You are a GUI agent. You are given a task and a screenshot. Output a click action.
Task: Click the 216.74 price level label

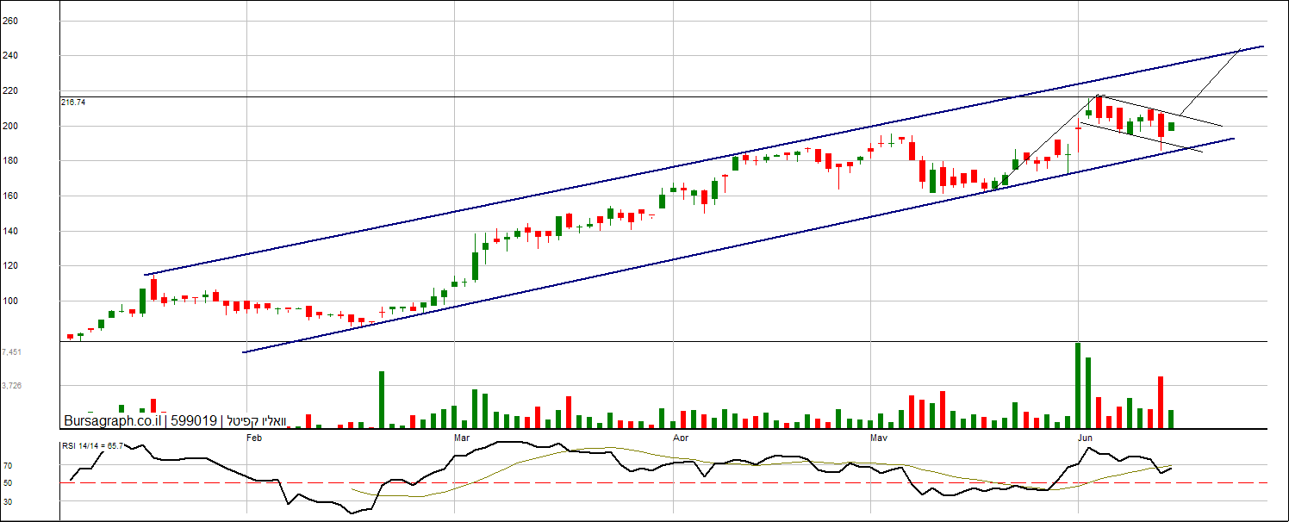click(73, 102)
